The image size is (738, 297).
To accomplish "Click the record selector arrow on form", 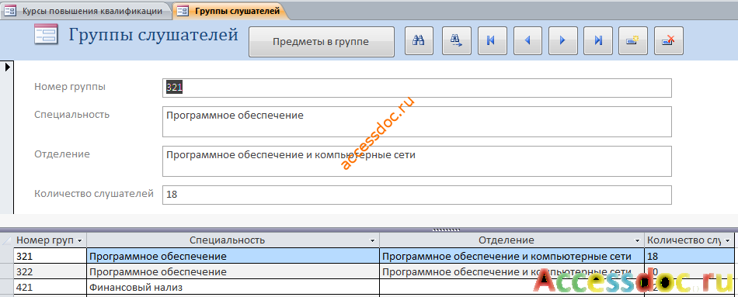I will coord(7,67).
